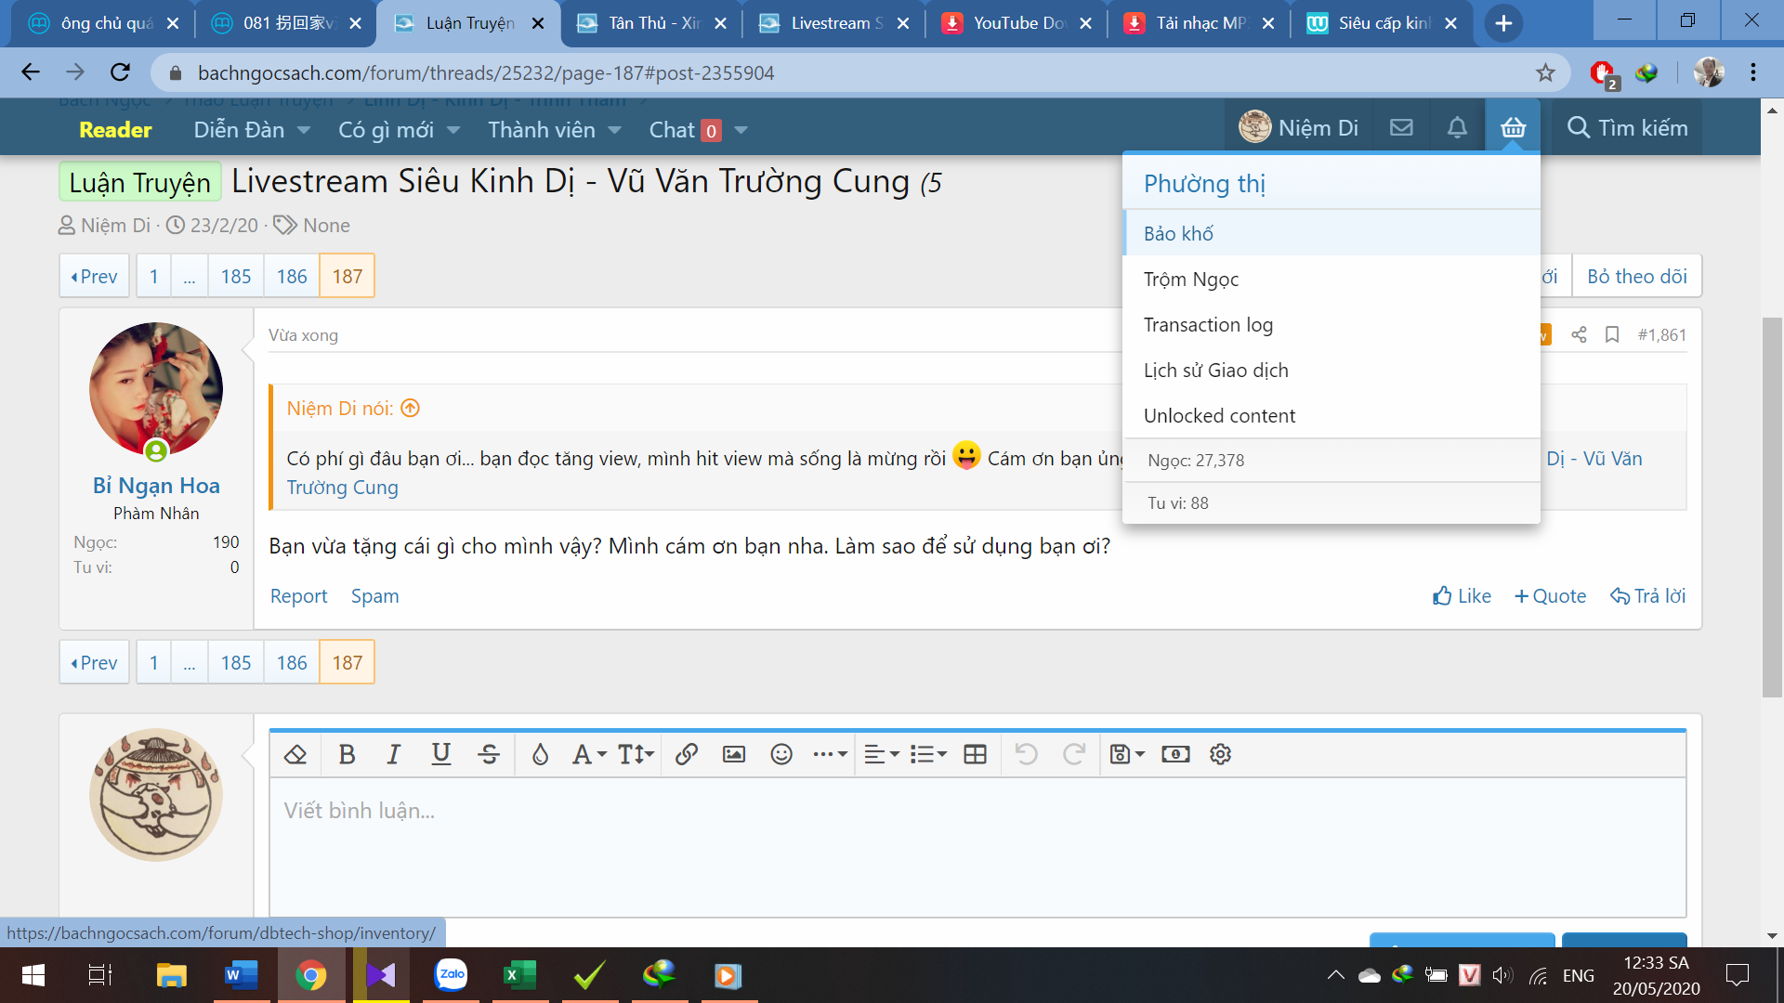
Task: Open the smiley emoji picker
Action: pos(781,754)
